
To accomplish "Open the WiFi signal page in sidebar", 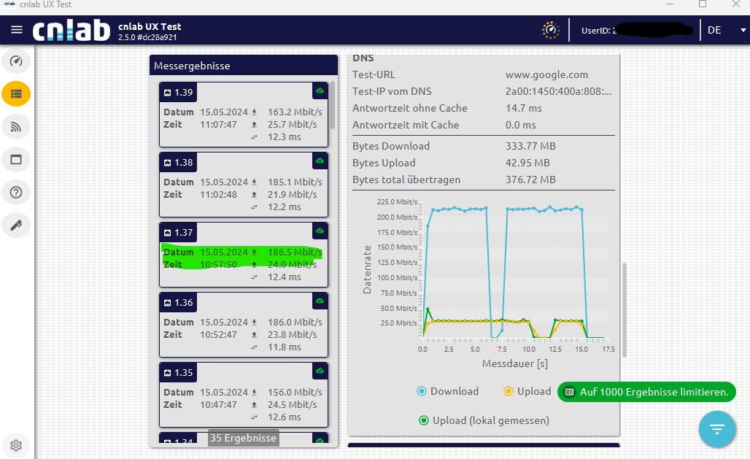I will click(16, 127).
